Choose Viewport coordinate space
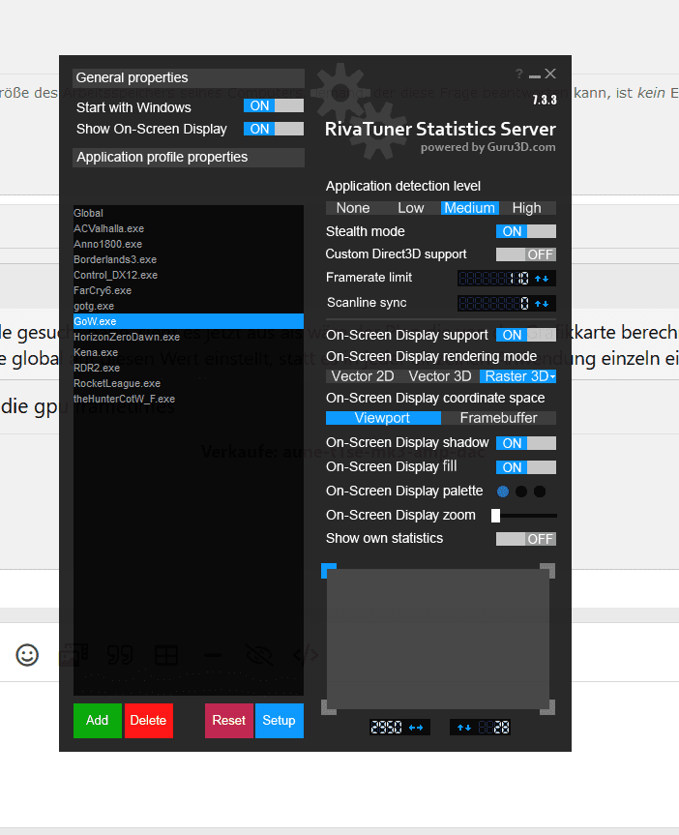The width and height of the screenshot is (679, 835). [x=383, y=418]
